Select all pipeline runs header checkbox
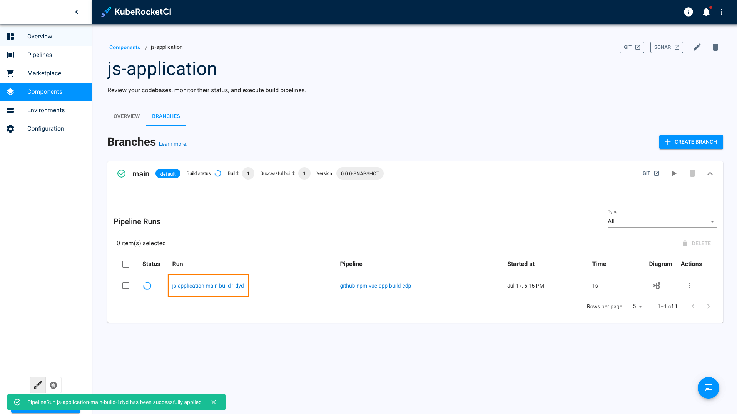 (x=126, y=264)
